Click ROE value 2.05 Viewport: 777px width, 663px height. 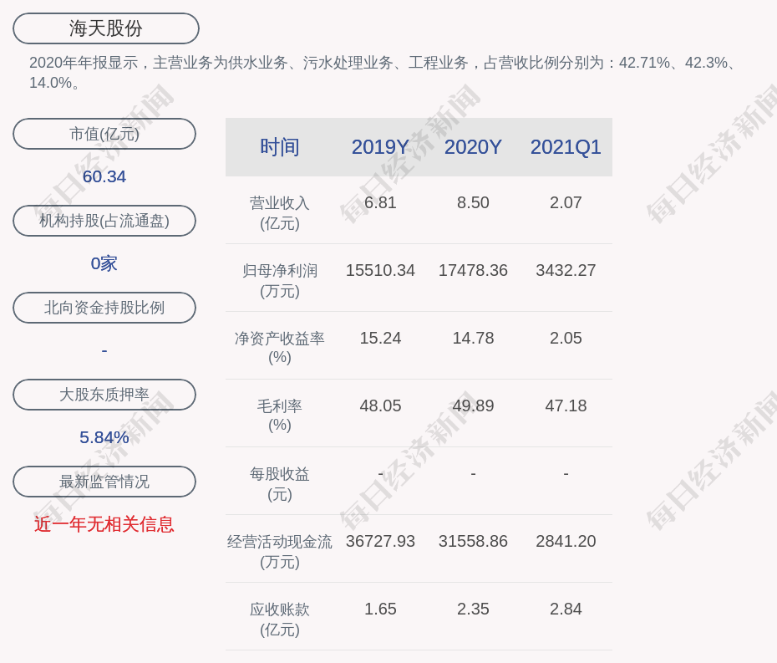click(x=566, y=339)
